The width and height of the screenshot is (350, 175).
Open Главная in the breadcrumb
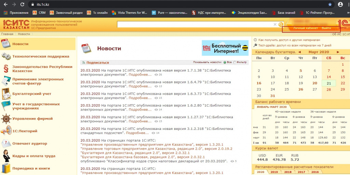[x=7, y=34]
